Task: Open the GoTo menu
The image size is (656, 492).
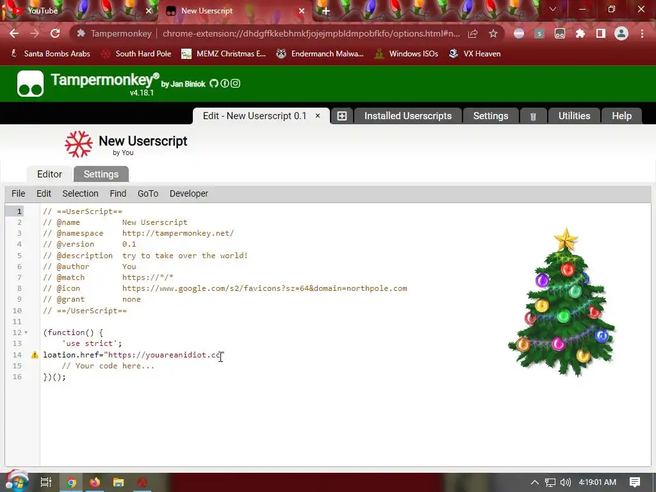Action: pos(148,193)
